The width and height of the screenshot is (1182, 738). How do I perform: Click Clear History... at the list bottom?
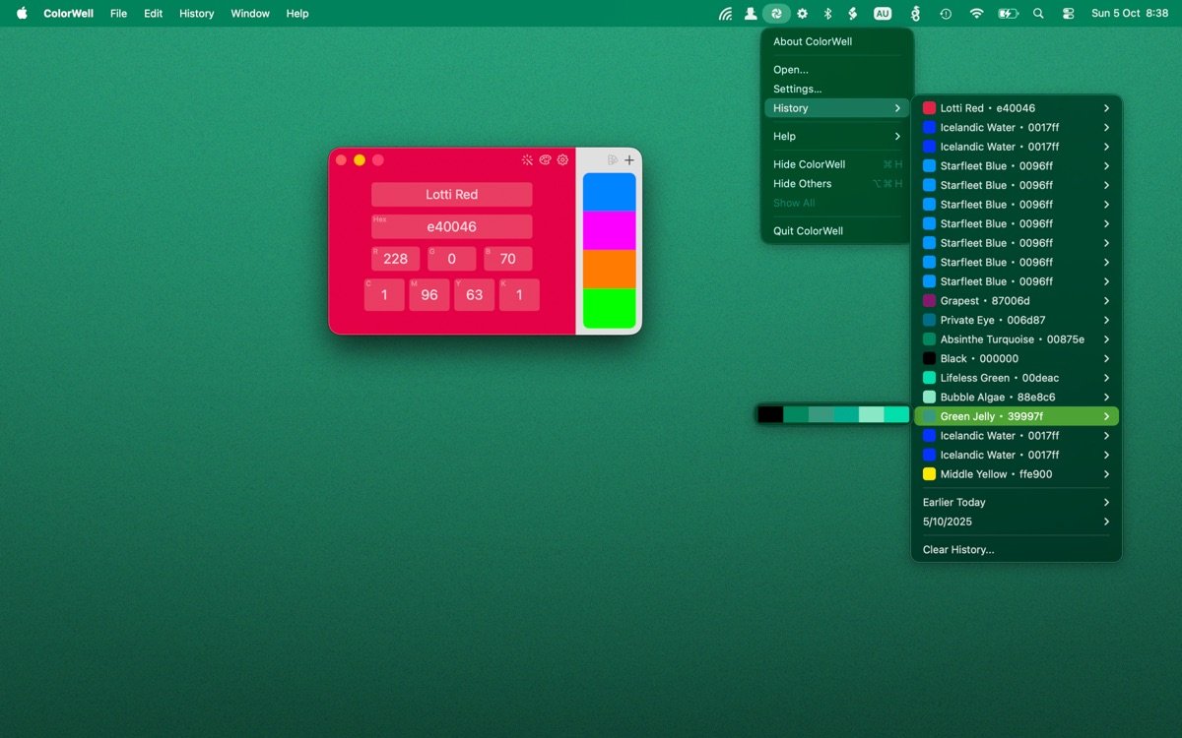pyautogui.click(x=958, y=550)
